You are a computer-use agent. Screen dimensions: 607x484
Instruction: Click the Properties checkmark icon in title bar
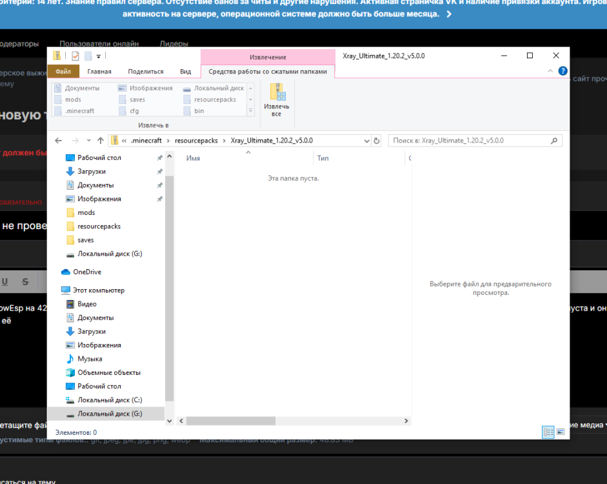click(x=75, y=56)
